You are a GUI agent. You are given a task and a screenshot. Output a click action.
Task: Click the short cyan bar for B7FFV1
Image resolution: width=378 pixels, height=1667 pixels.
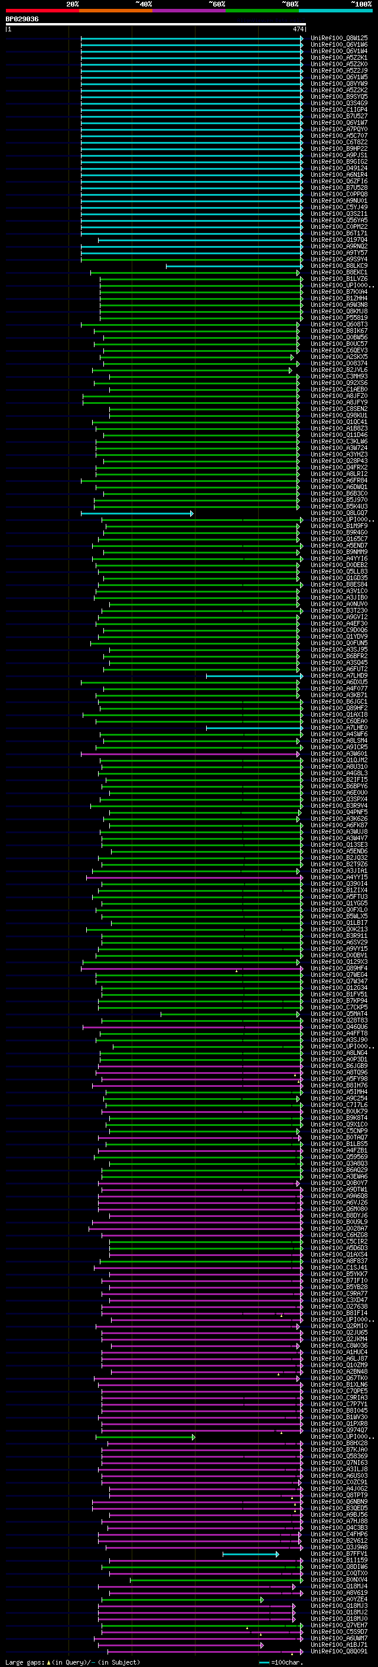(x=250, y=1553)
